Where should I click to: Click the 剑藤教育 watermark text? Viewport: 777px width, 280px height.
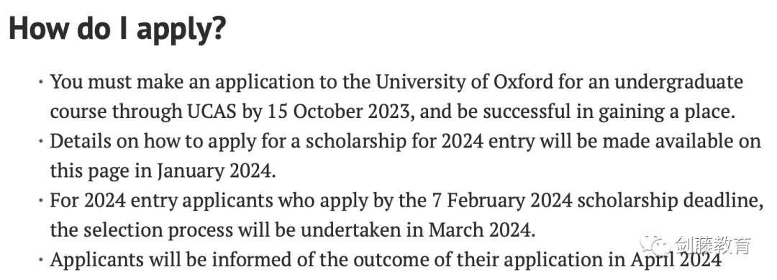[x=713, y=245]
